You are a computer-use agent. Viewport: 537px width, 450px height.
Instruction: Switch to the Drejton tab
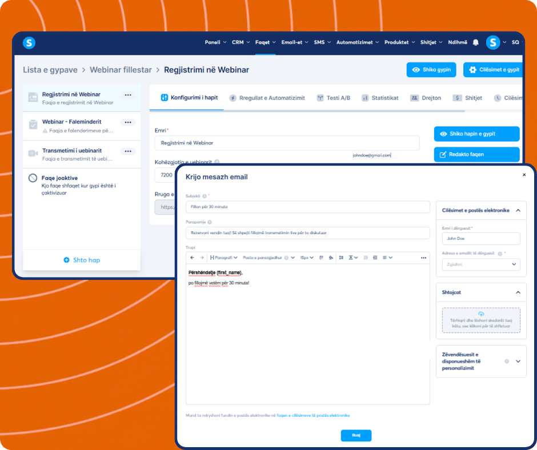click(426, 98)
